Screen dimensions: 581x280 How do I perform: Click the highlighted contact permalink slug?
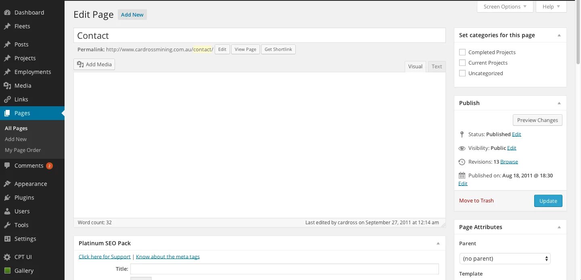click(203, 49)
